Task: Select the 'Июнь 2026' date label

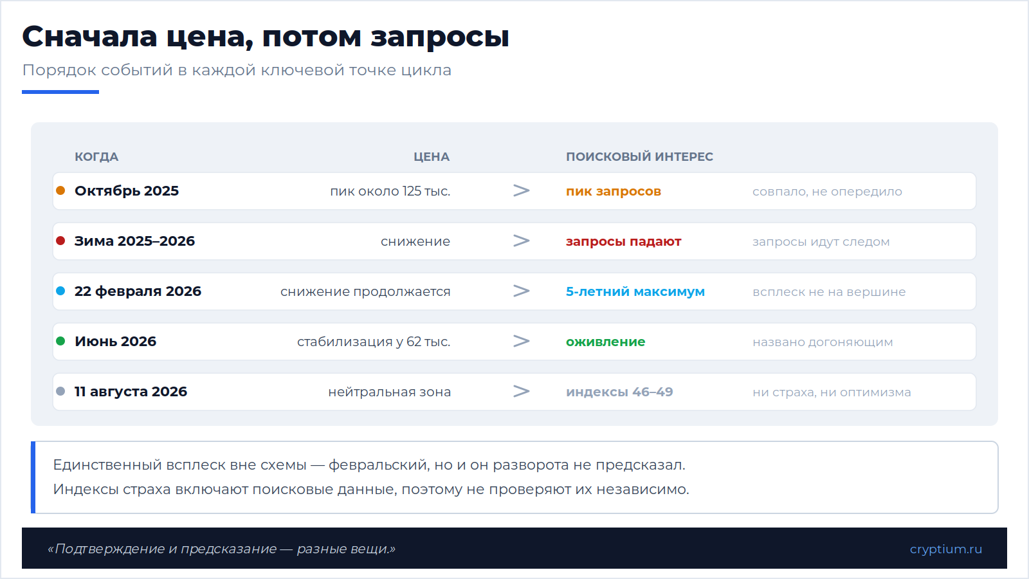Action: tap(116, 342)
